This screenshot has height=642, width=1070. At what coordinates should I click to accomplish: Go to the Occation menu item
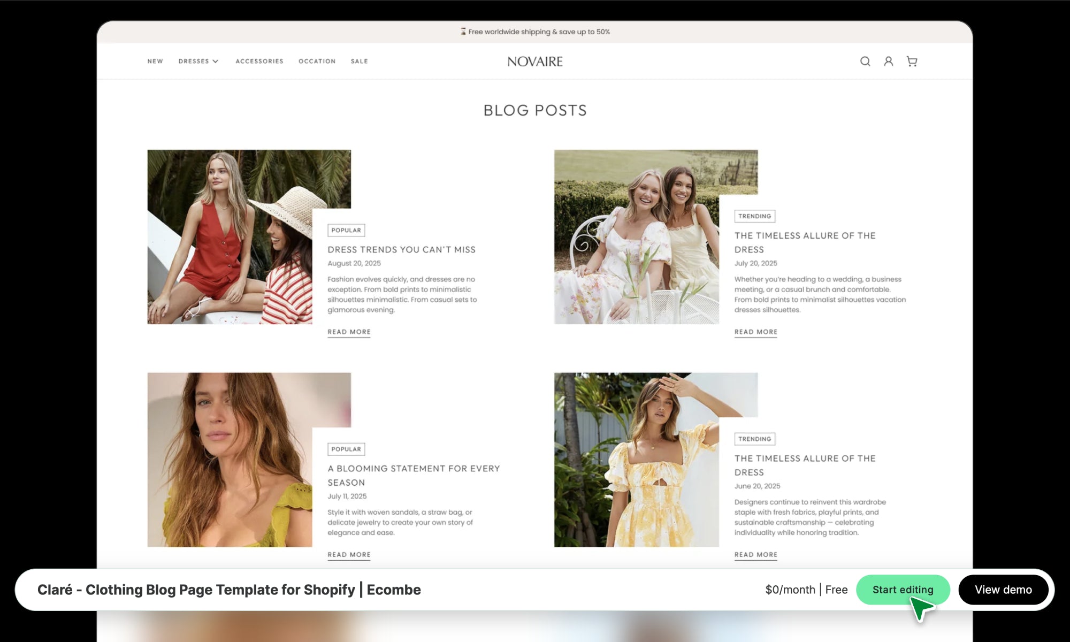tap(317, 62)
